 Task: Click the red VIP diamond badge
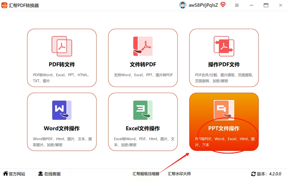click(x=223, y=5)
